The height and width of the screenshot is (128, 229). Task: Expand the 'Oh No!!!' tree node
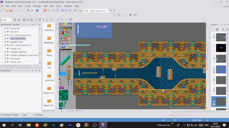click(x=5, y=32)
